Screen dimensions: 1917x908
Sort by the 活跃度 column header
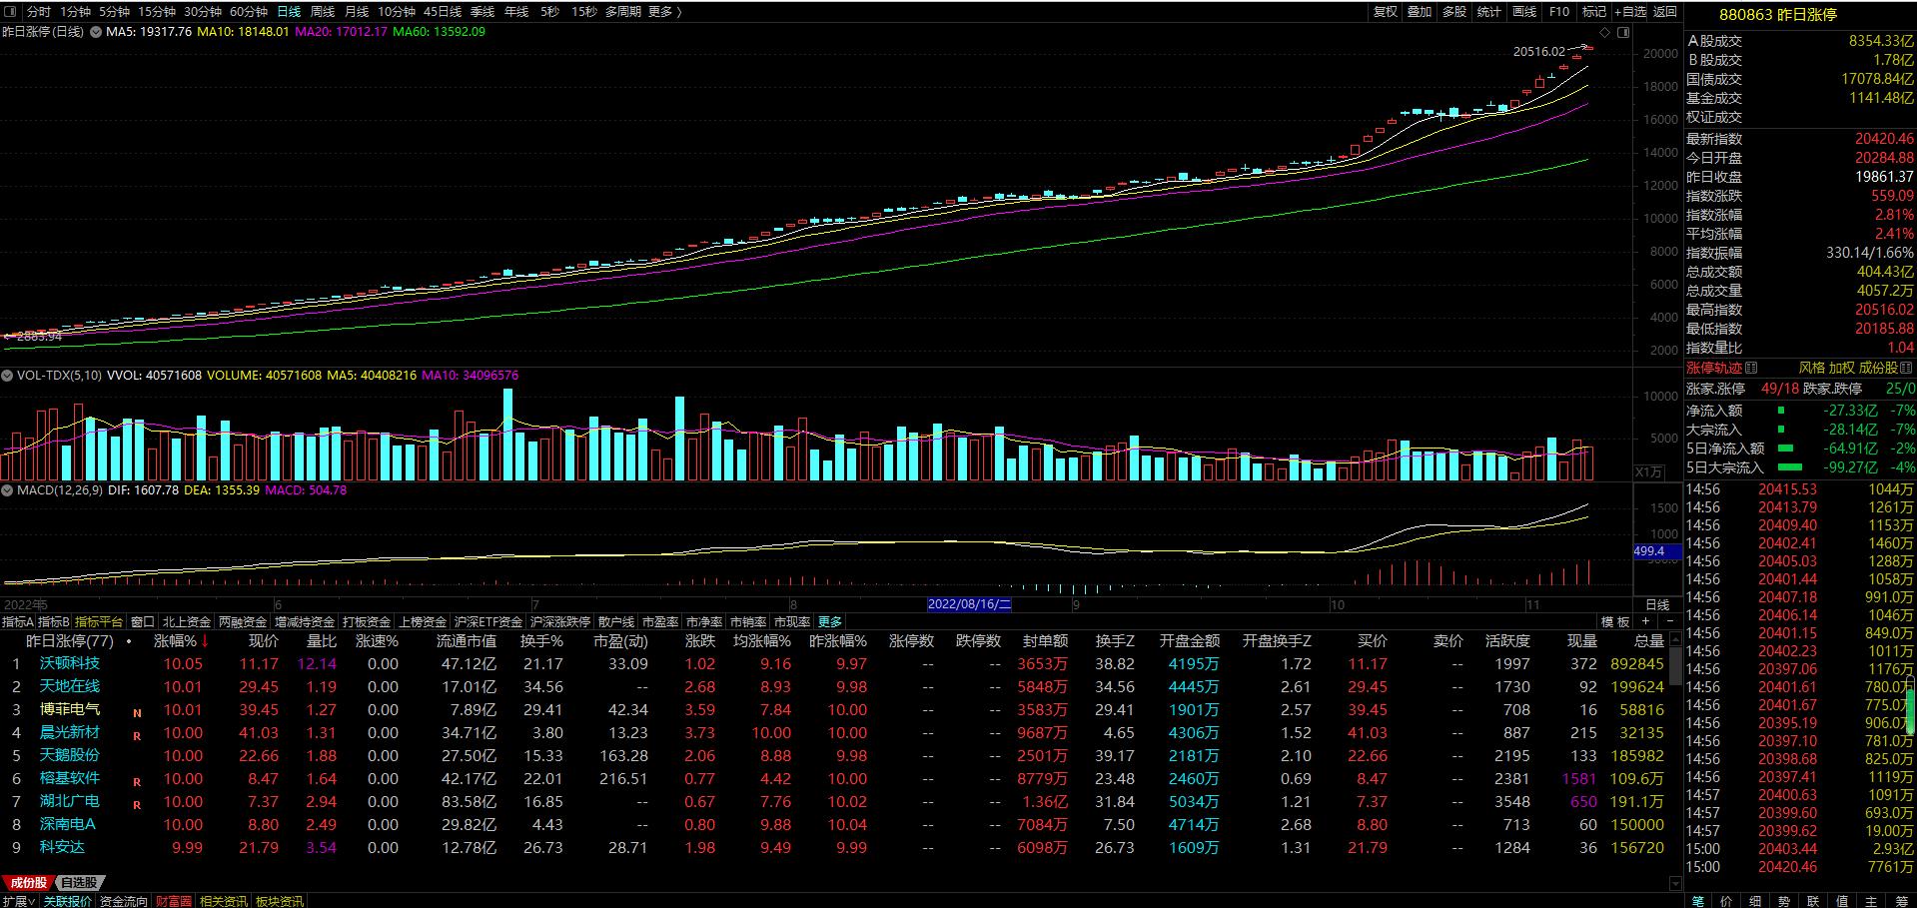pos(1507,641)
